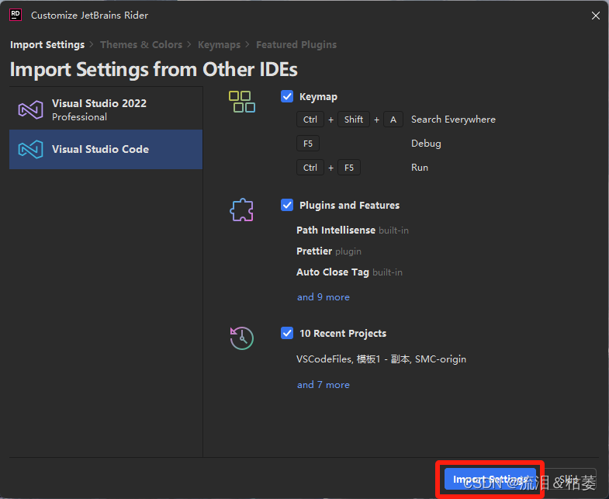Click the Ctrl key of the Run shortcut

tap(310, 168)
